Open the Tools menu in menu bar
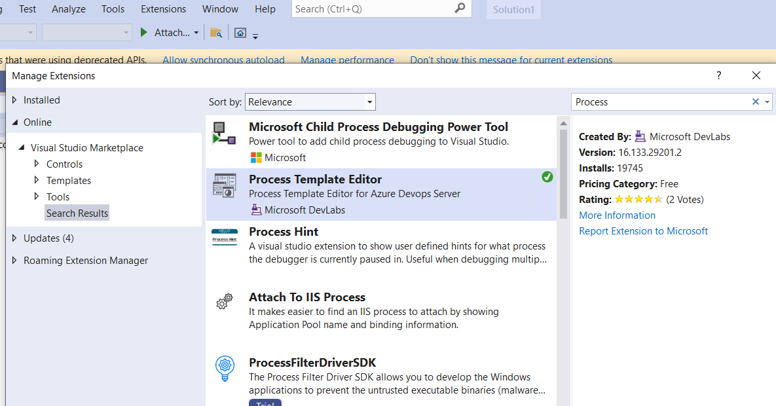Viewport: 776px width, 406px height. pos(113,9)
